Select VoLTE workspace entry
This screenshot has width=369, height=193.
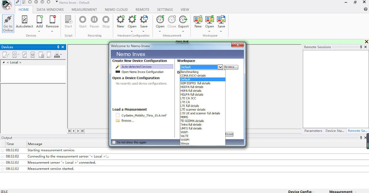(203, 136)
